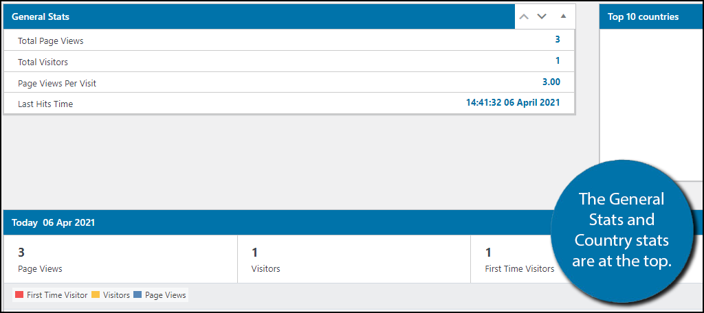Move General Stats panel down with the arrow

pyautogui.click(x=542, y=16)
